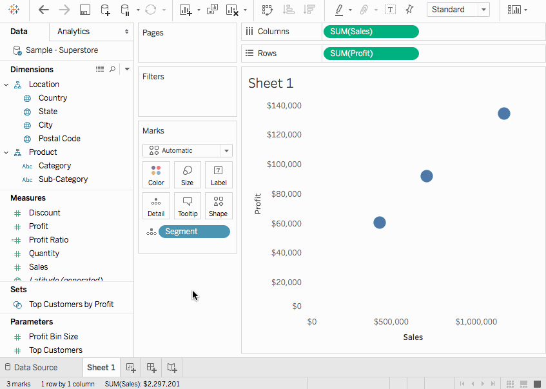Toggle the Fix Axes pin icon
The height and width of the screenshot is (389, 546).
click(x=409, y=9)
